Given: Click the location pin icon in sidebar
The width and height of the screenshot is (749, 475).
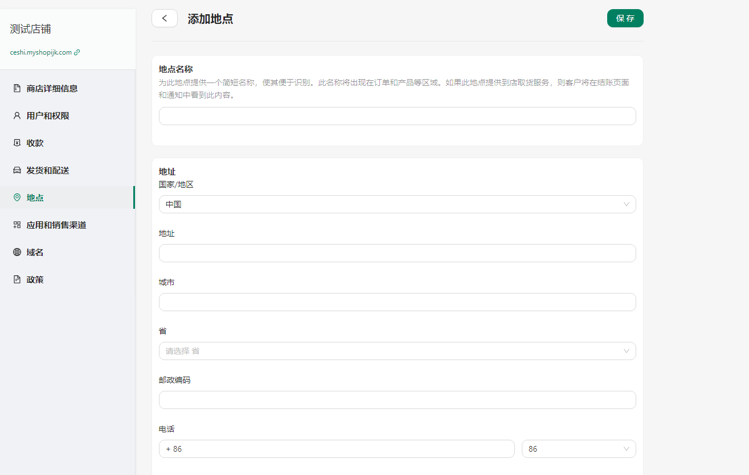Looking at the screenshot, I should 17,197.
